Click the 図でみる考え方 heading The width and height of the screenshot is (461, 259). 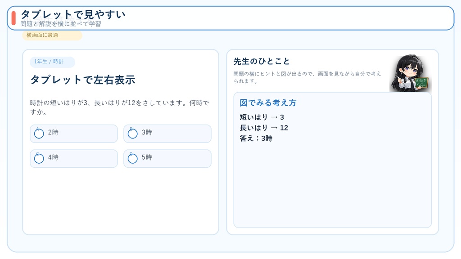point(268,103)
